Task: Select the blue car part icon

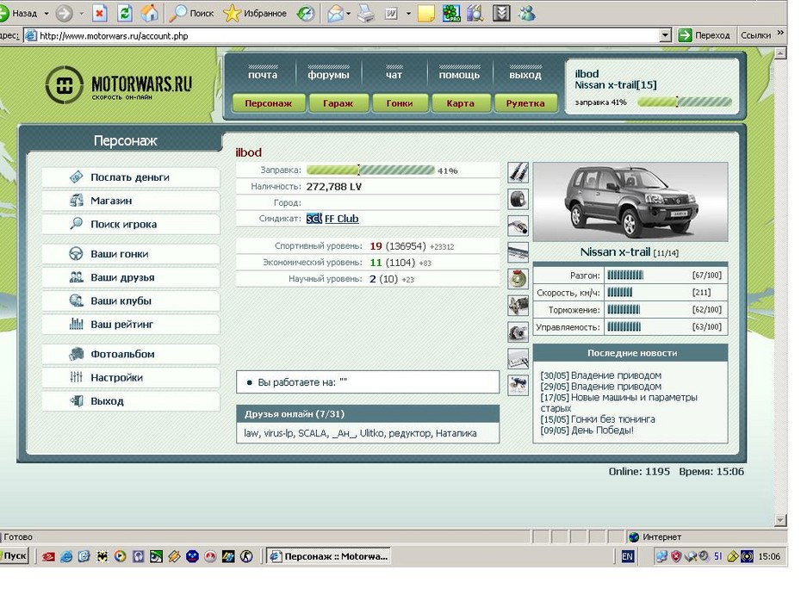Action: [x=518, y=385]
